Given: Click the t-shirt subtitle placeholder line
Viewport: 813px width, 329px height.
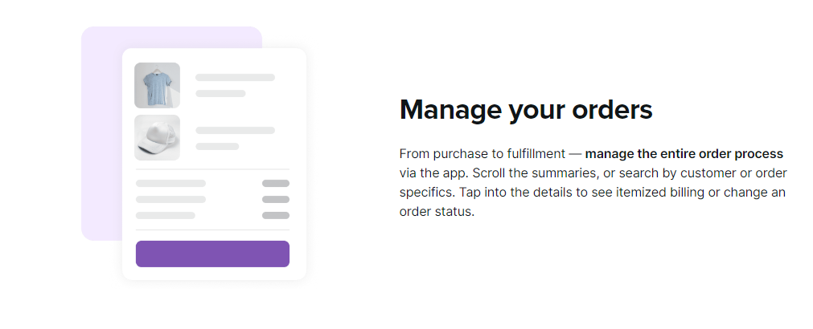Looking at the screenshot, I should (x=220, y=94).
